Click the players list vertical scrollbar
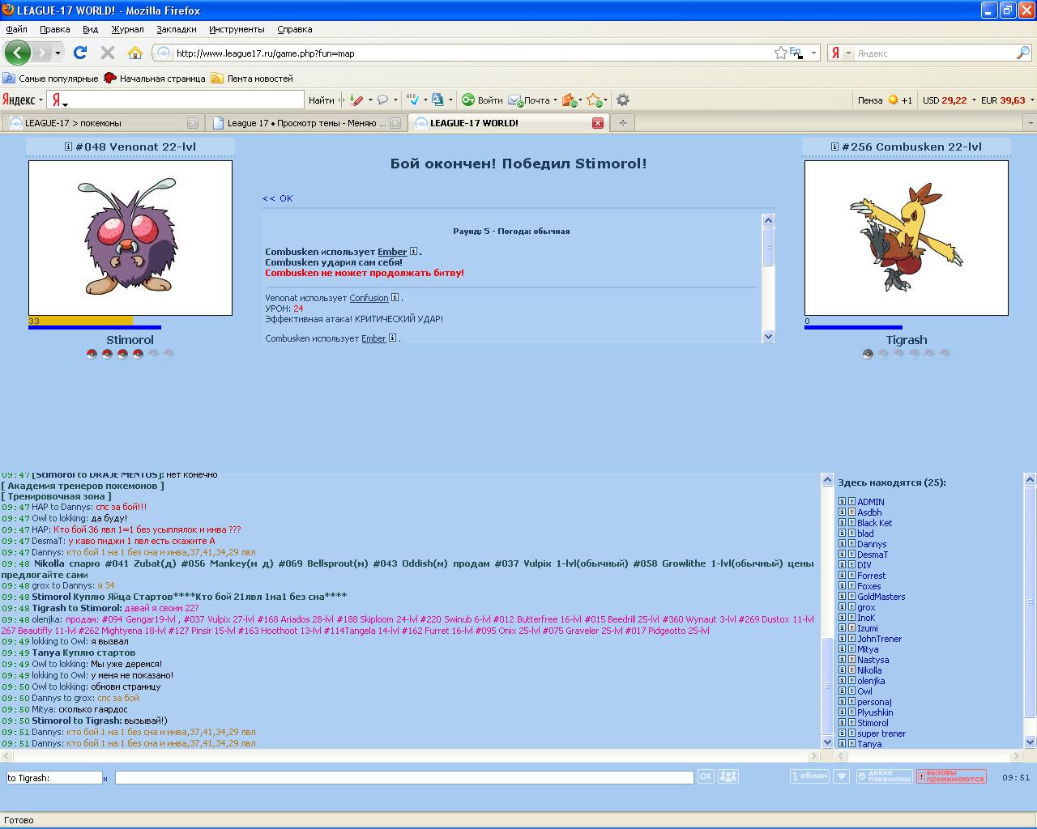Viewport: 1037px width, 829px height. [1030, 610]
